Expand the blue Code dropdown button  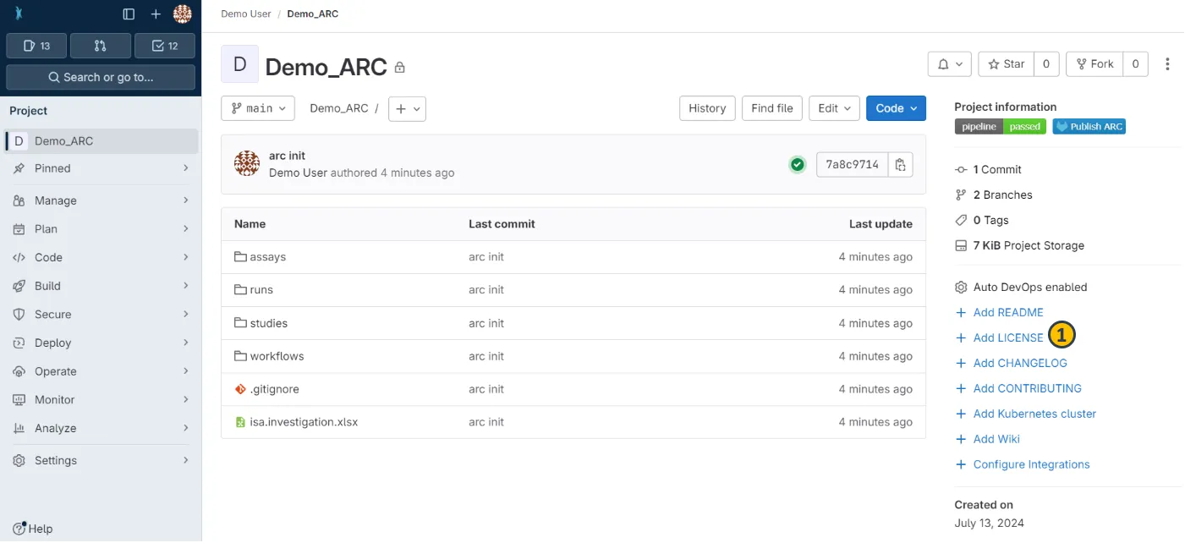point(896,108)
